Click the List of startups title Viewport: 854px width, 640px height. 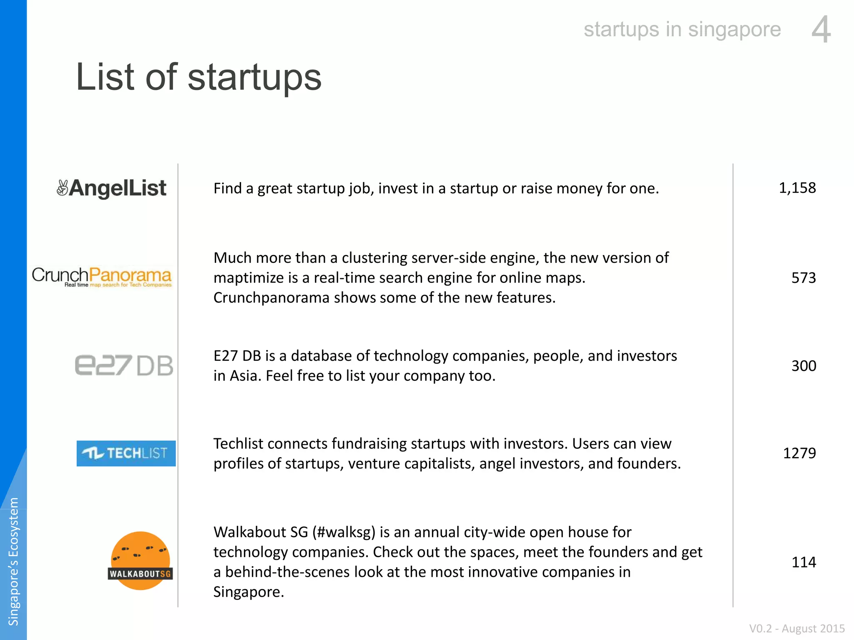click(x=198, y=77)
